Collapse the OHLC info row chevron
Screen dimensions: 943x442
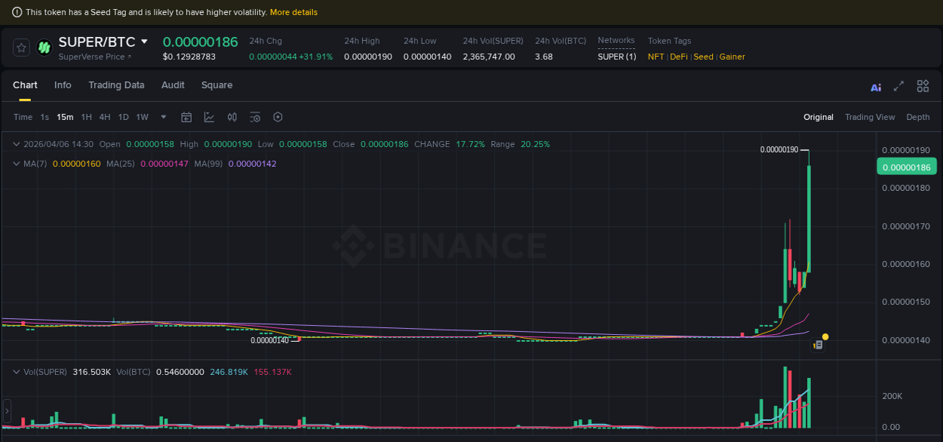16,143
